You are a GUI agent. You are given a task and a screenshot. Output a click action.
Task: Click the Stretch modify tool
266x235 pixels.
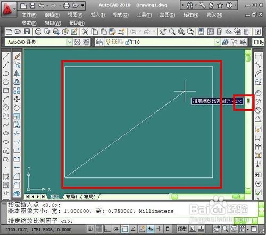coord(17,125)
